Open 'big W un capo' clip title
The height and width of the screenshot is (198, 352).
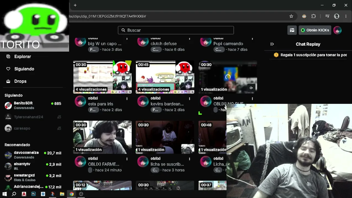point(105,43)
